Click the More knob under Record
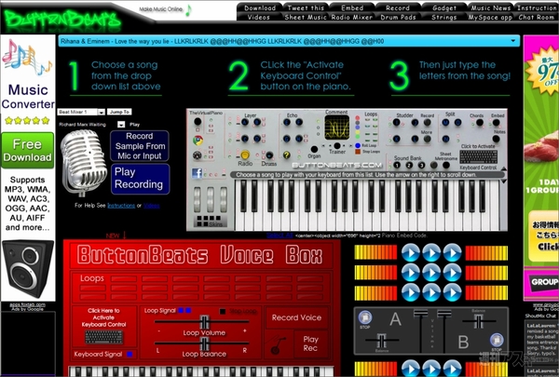The width and height of the screenshot is (559, 377). [427, 139]
